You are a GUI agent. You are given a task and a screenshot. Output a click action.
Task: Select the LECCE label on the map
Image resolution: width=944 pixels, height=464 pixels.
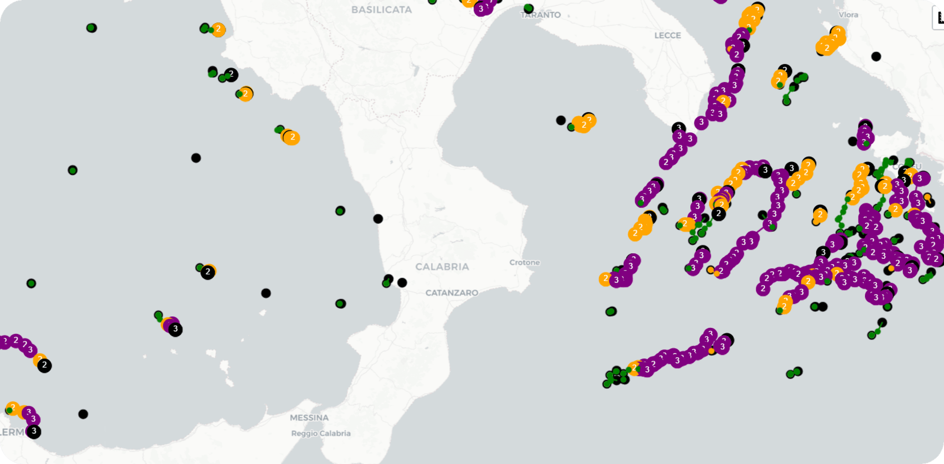coord(667,35)
